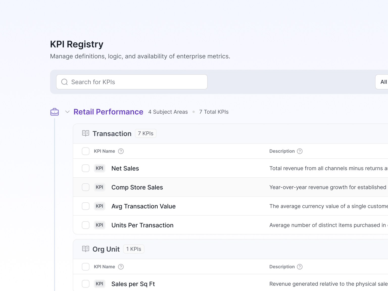Tick the Avg Transaction Value checkbox
The image size is (388, 291).
pos(86,206)
